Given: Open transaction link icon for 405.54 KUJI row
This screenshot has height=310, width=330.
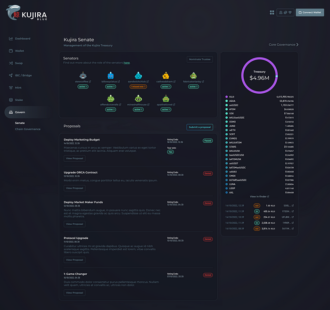Looking at the screenshot, I should click(x=293, y=212).
